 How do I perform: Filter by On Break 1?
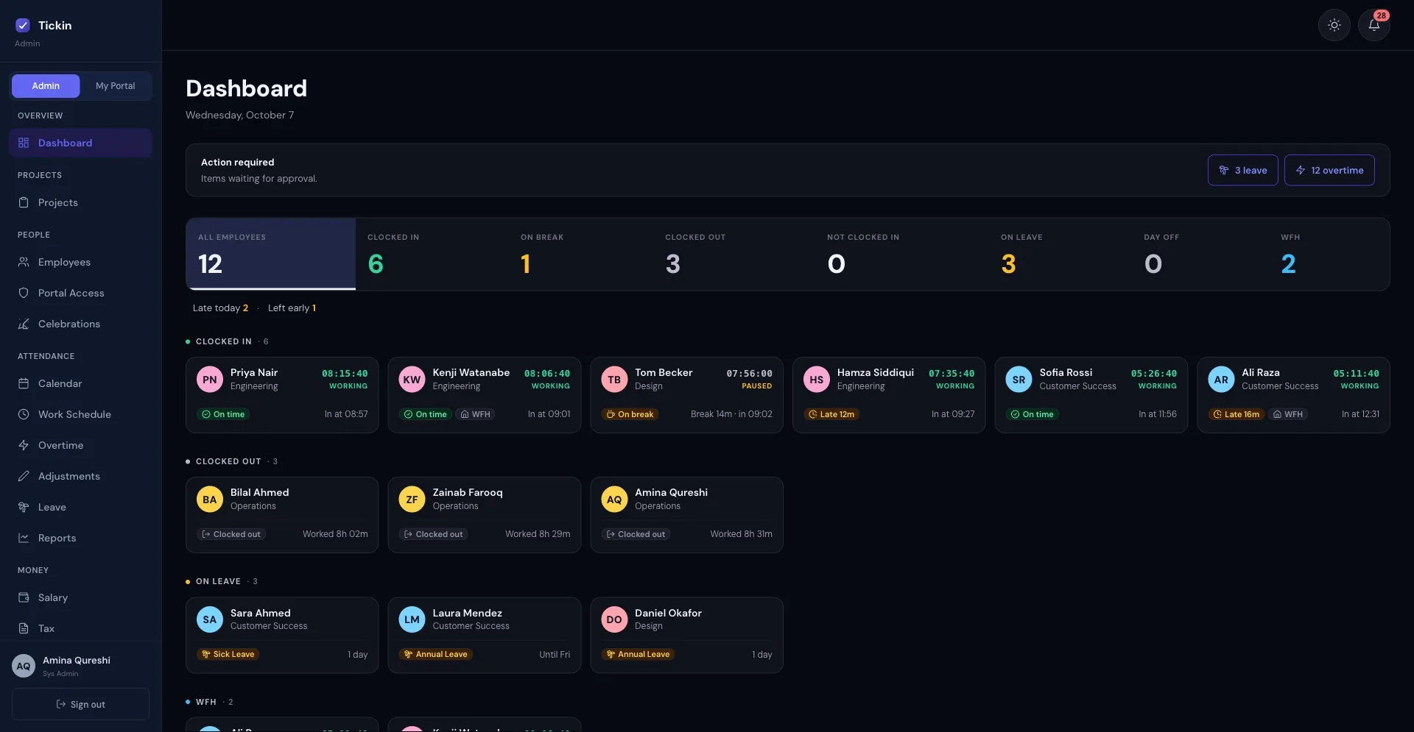(x=580, y=254)
